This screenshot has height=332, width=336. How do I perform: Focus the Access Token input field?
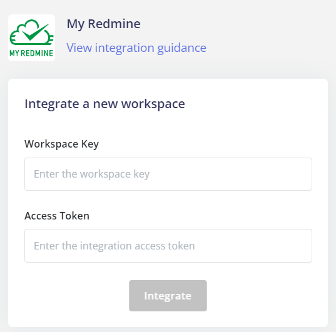pos(168,246)
